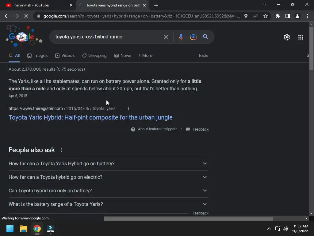Image resolution: width=314 pixels, height=236 pixels.
Task: Click the vertical scrollbar thumb
Action: [311, 49]
